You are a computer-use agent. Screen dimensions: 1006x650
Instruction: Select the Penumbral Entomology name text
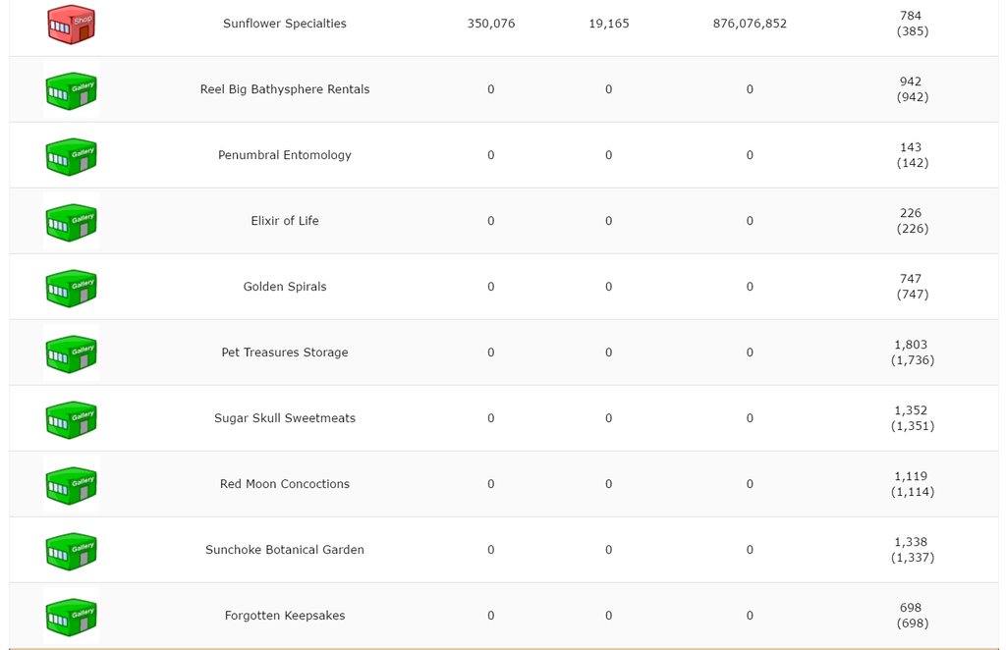tap(285, 155)
